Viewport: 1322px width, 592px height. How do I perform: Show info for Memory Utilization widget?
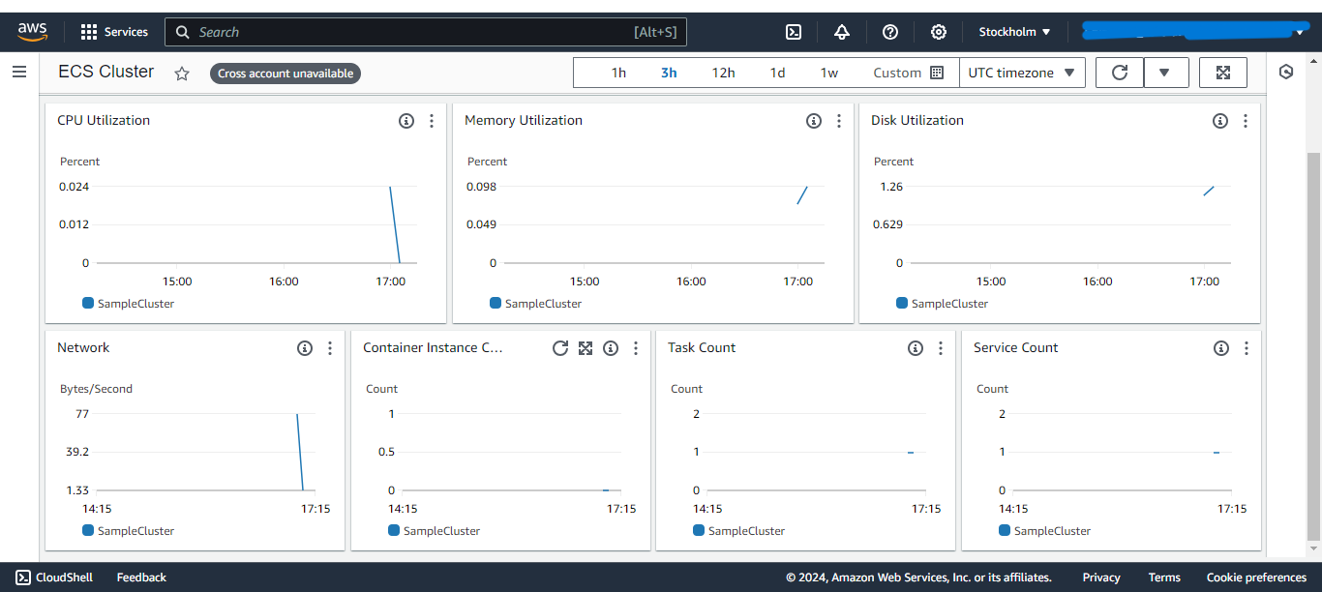pos(814,121)
